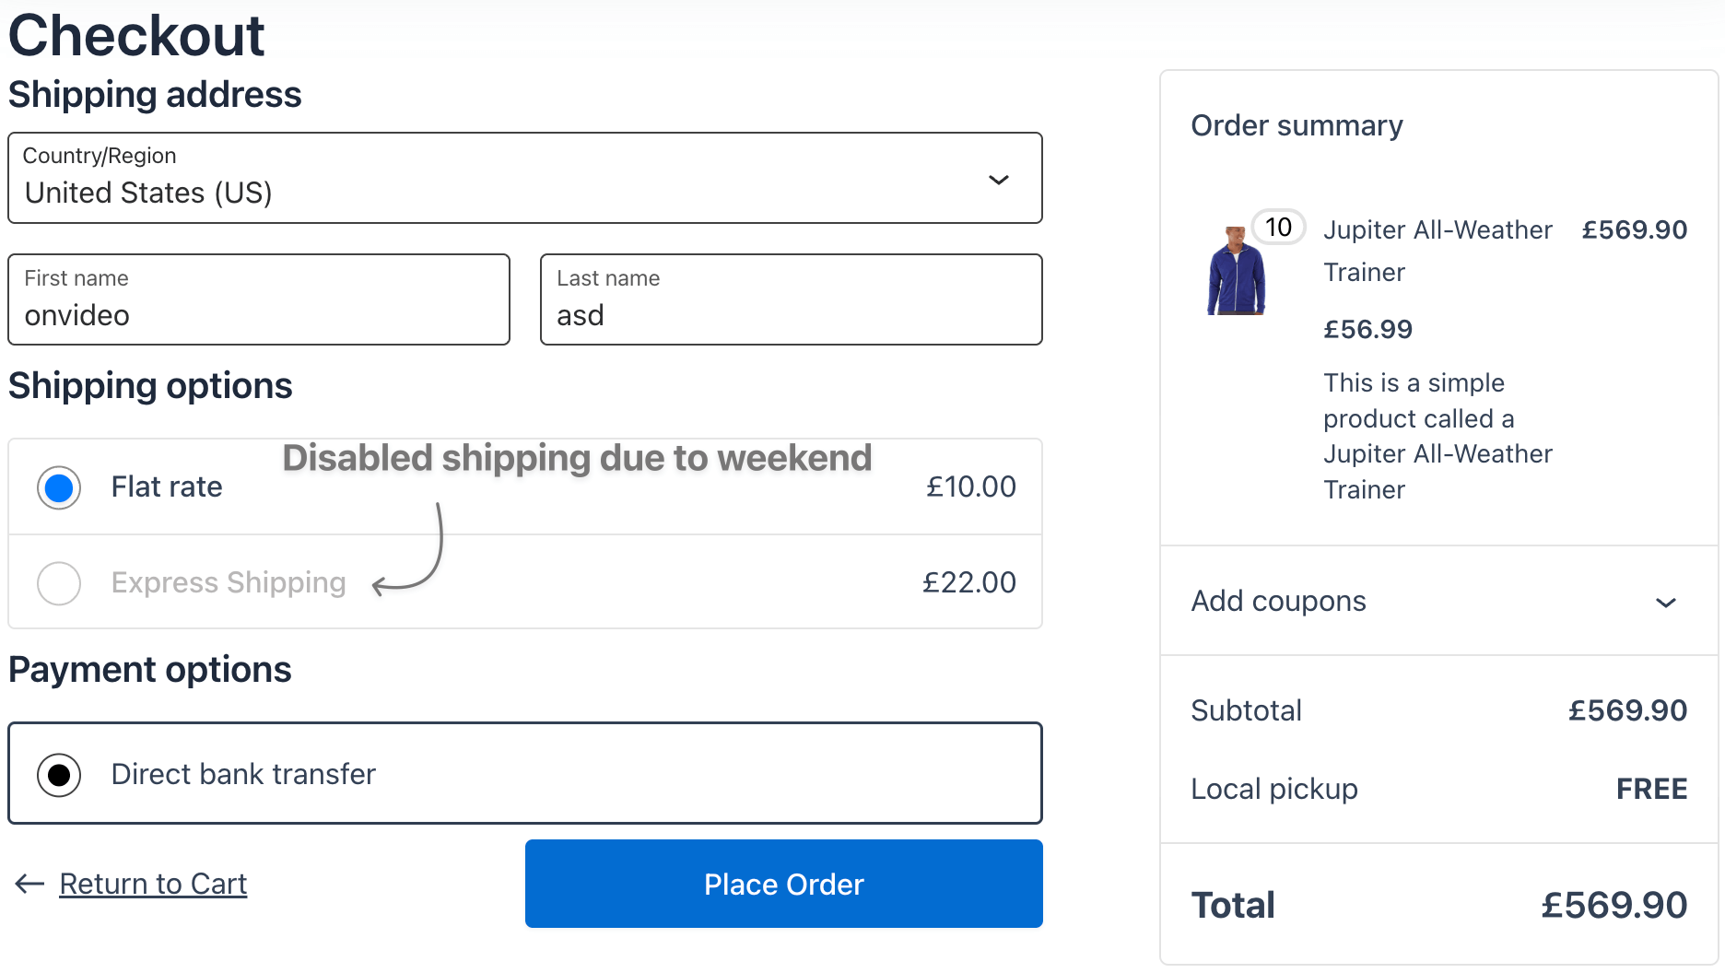Click into the Last name field
The height and width of the screenshot is (973, 1725).
coord(791,314)
